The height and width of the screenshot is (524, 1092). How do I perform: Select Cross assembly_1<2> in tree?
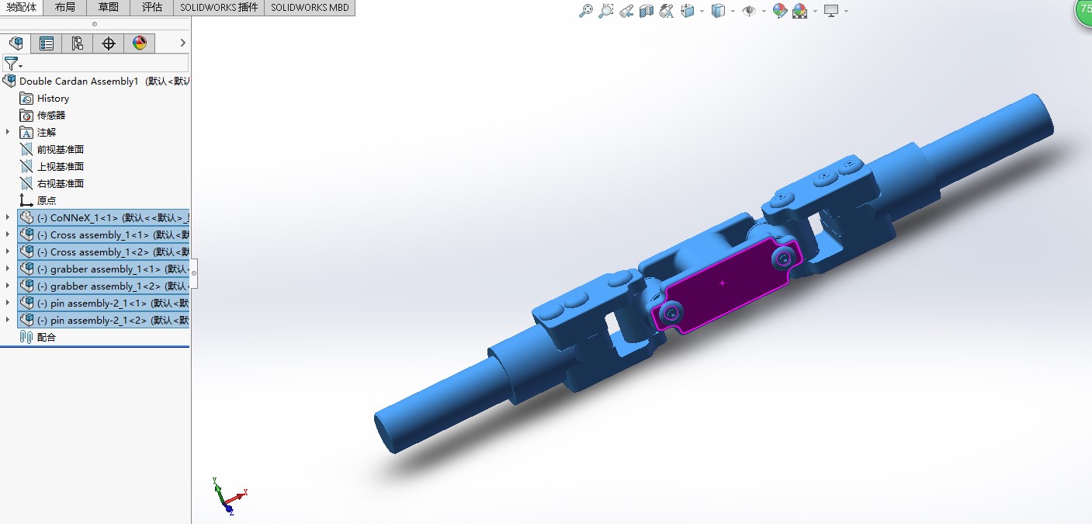tap(103, 252)
